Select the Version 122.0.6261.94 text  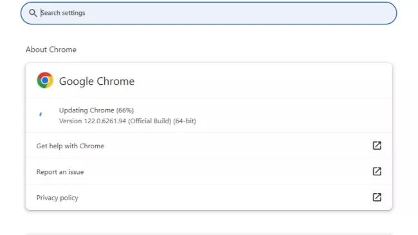(x=127, y=121)
